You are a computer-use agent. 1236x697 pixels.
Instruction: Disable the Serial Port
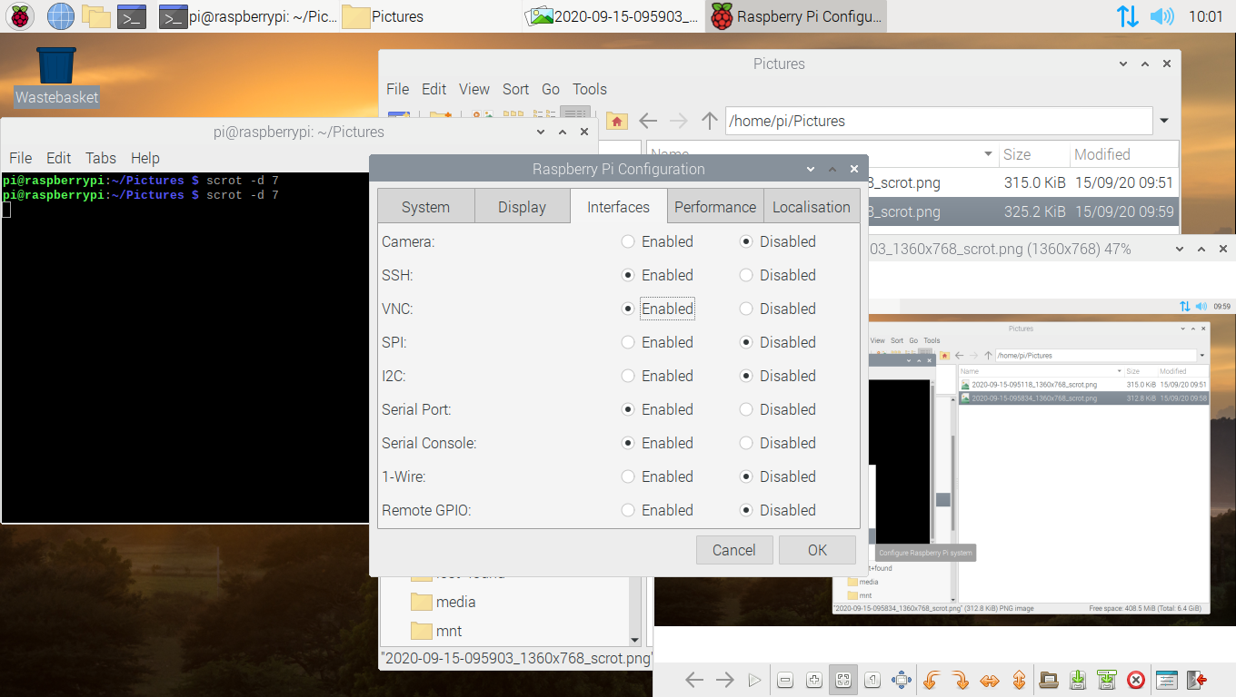746,409
